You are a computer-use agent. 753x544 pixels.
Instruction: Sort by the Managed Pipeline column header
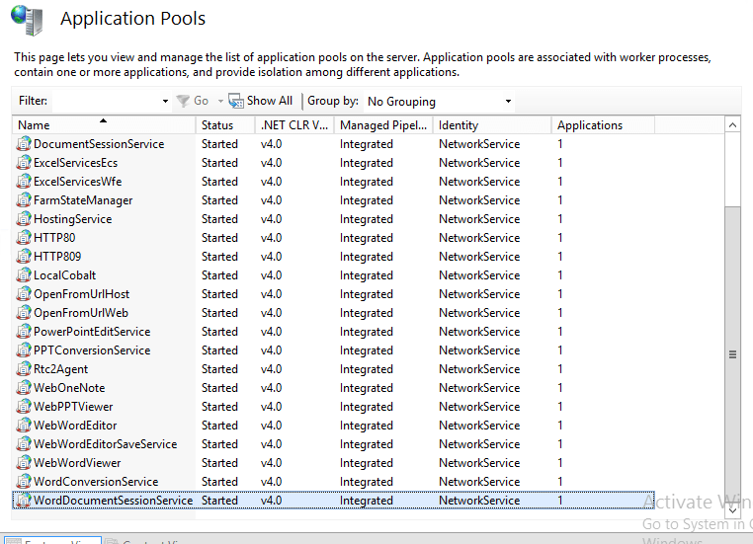tap(383, 125)
